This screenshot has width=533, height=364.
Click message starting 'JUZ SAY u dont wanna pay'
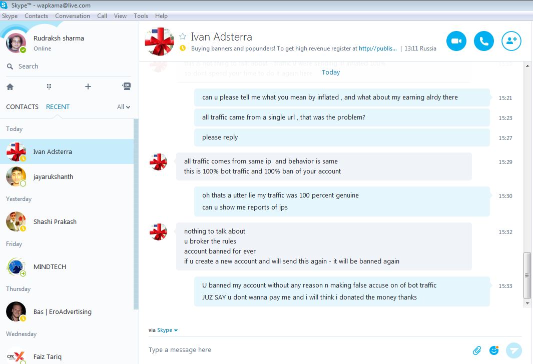(309, 297)
